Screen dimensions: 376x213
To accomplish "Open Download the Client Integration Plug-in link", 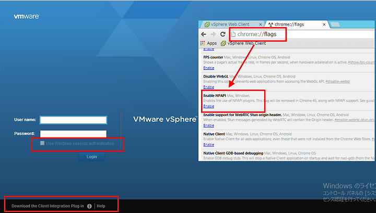I will point(48,206).
